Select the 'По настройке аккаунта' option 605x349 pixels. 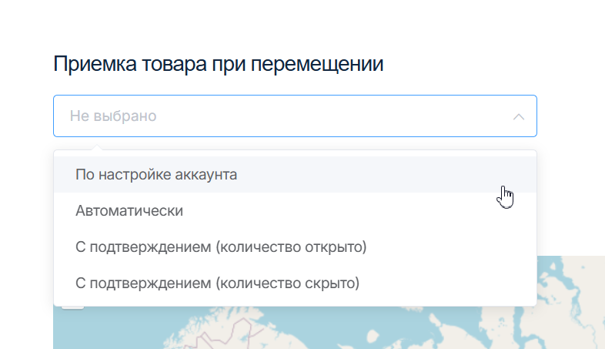(156, 175)
